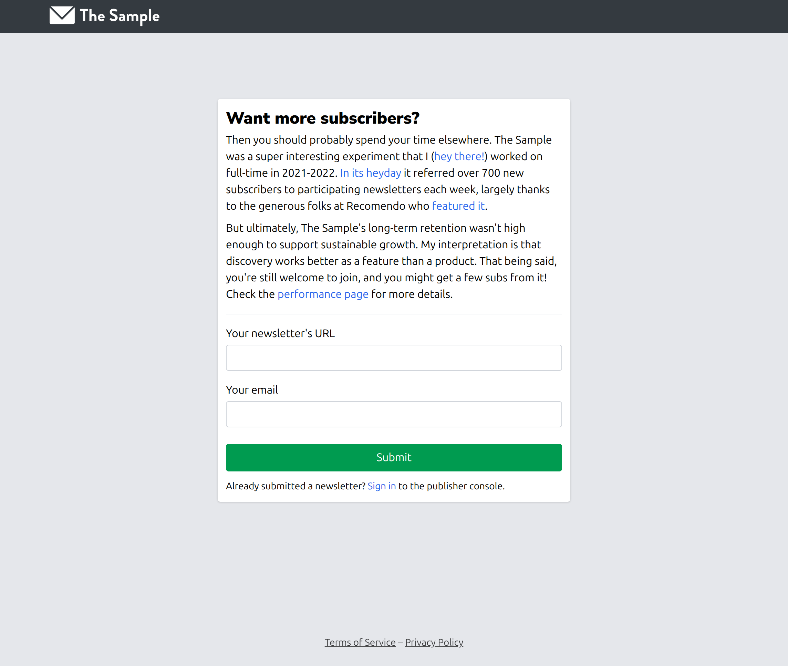Focus the newsletter's URL input field
788x666 pixels.
394,357
